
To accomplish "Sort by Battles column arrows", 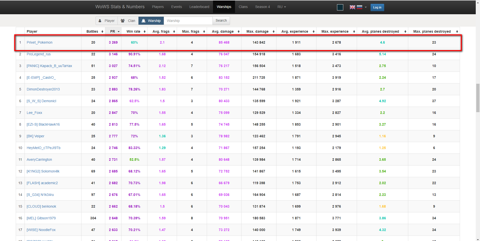I will (x=102, y=32).
